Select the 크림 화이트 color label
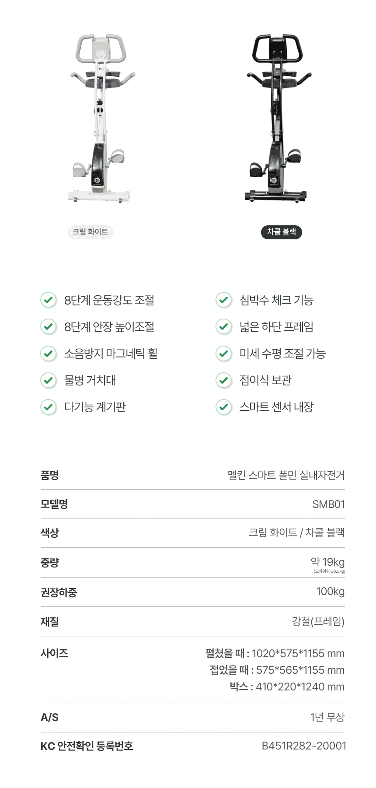The width and height of the screenshot is (376, 788). coord(91,232)
